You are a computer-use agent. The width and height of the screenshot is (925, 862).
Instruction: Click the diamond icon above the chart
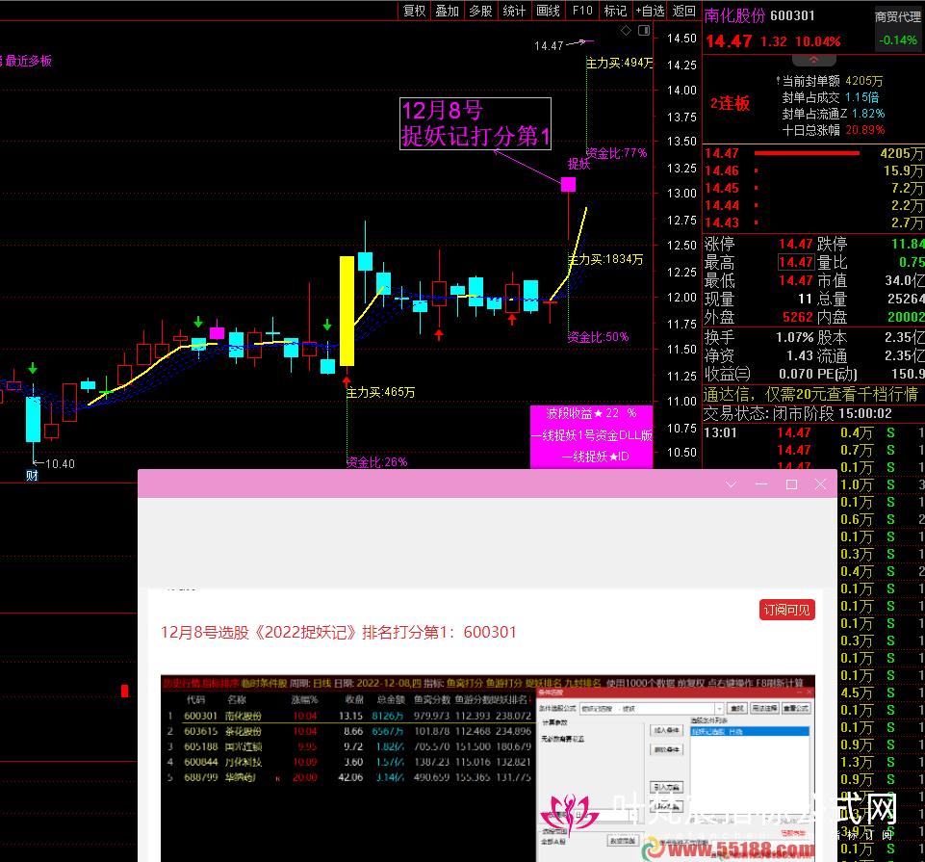click(x=626, y=30)
